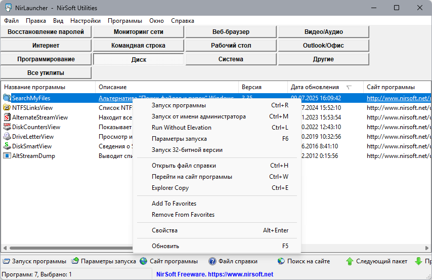
Task: Select Remove From Favorites
Action: pyautogui.click(x=217, y=215)
